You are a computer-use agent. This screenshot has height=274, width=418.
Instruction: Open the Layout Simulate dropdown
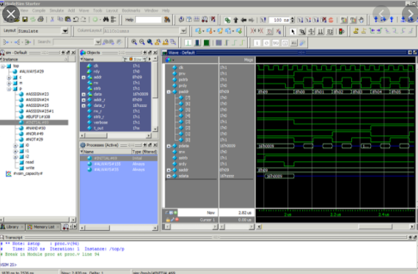[x=65, y=31]
